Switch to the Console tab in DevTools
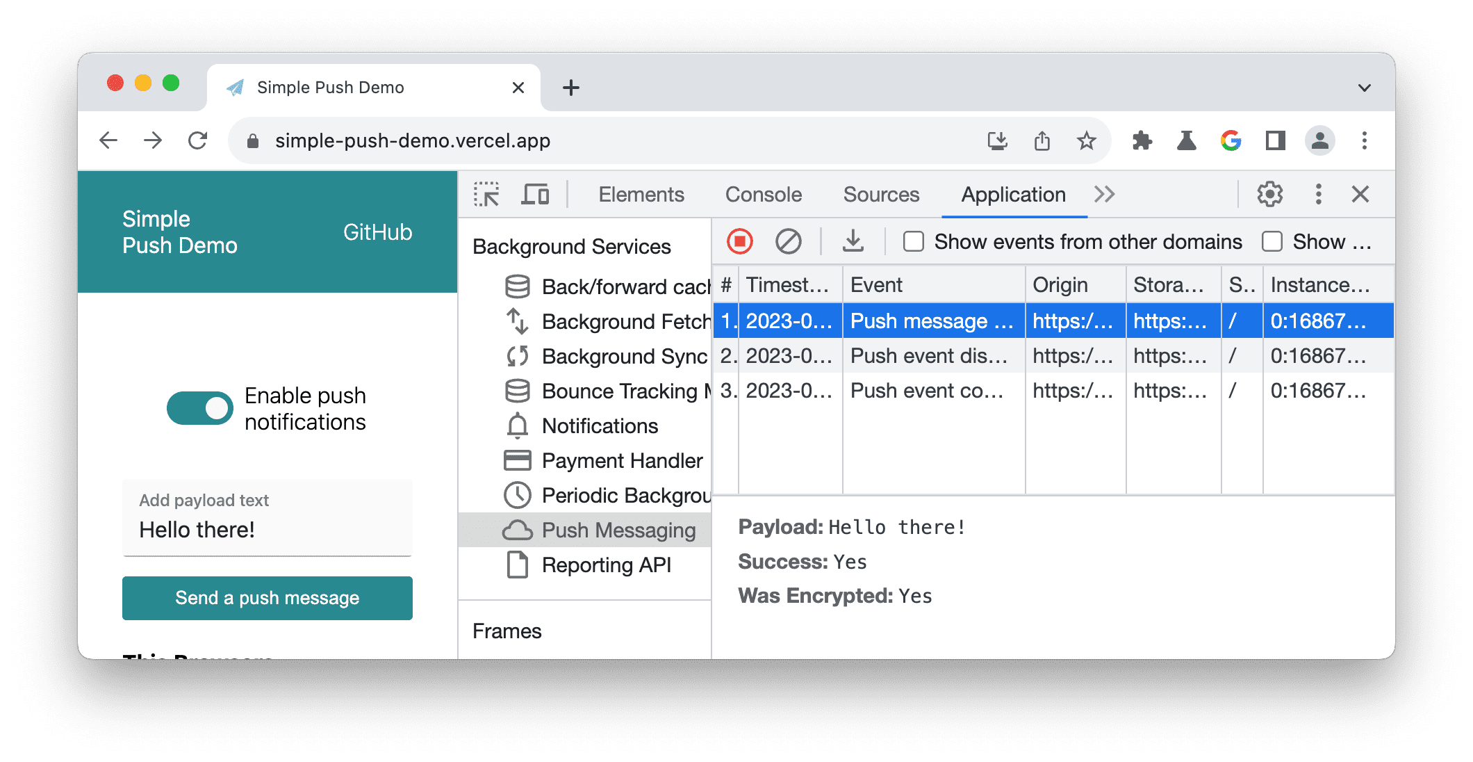Image resolution: width=1473 pixels, height=762 pixels. pyautogui.click(x=763, y=193)
